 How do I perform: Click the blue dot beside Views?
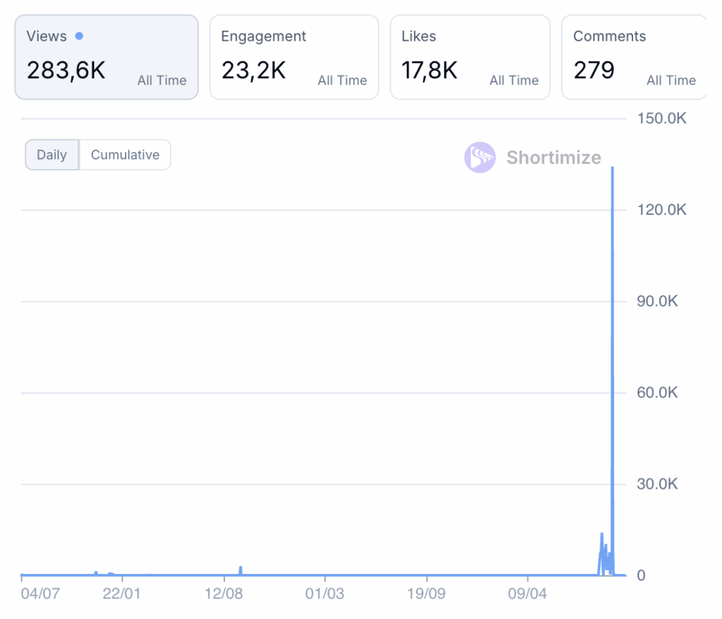tap(79, 36)
